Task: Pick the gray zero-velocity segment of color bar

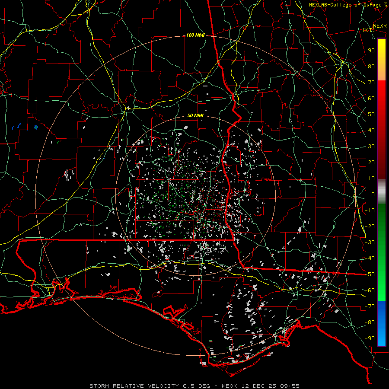Action: 382,191
